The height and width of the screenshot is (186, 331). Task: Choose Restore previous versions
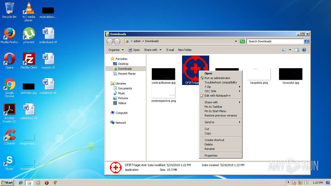(x=221, y=115)
